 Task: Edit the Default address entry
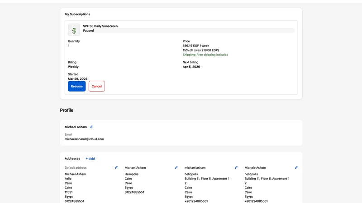[116, 167]
